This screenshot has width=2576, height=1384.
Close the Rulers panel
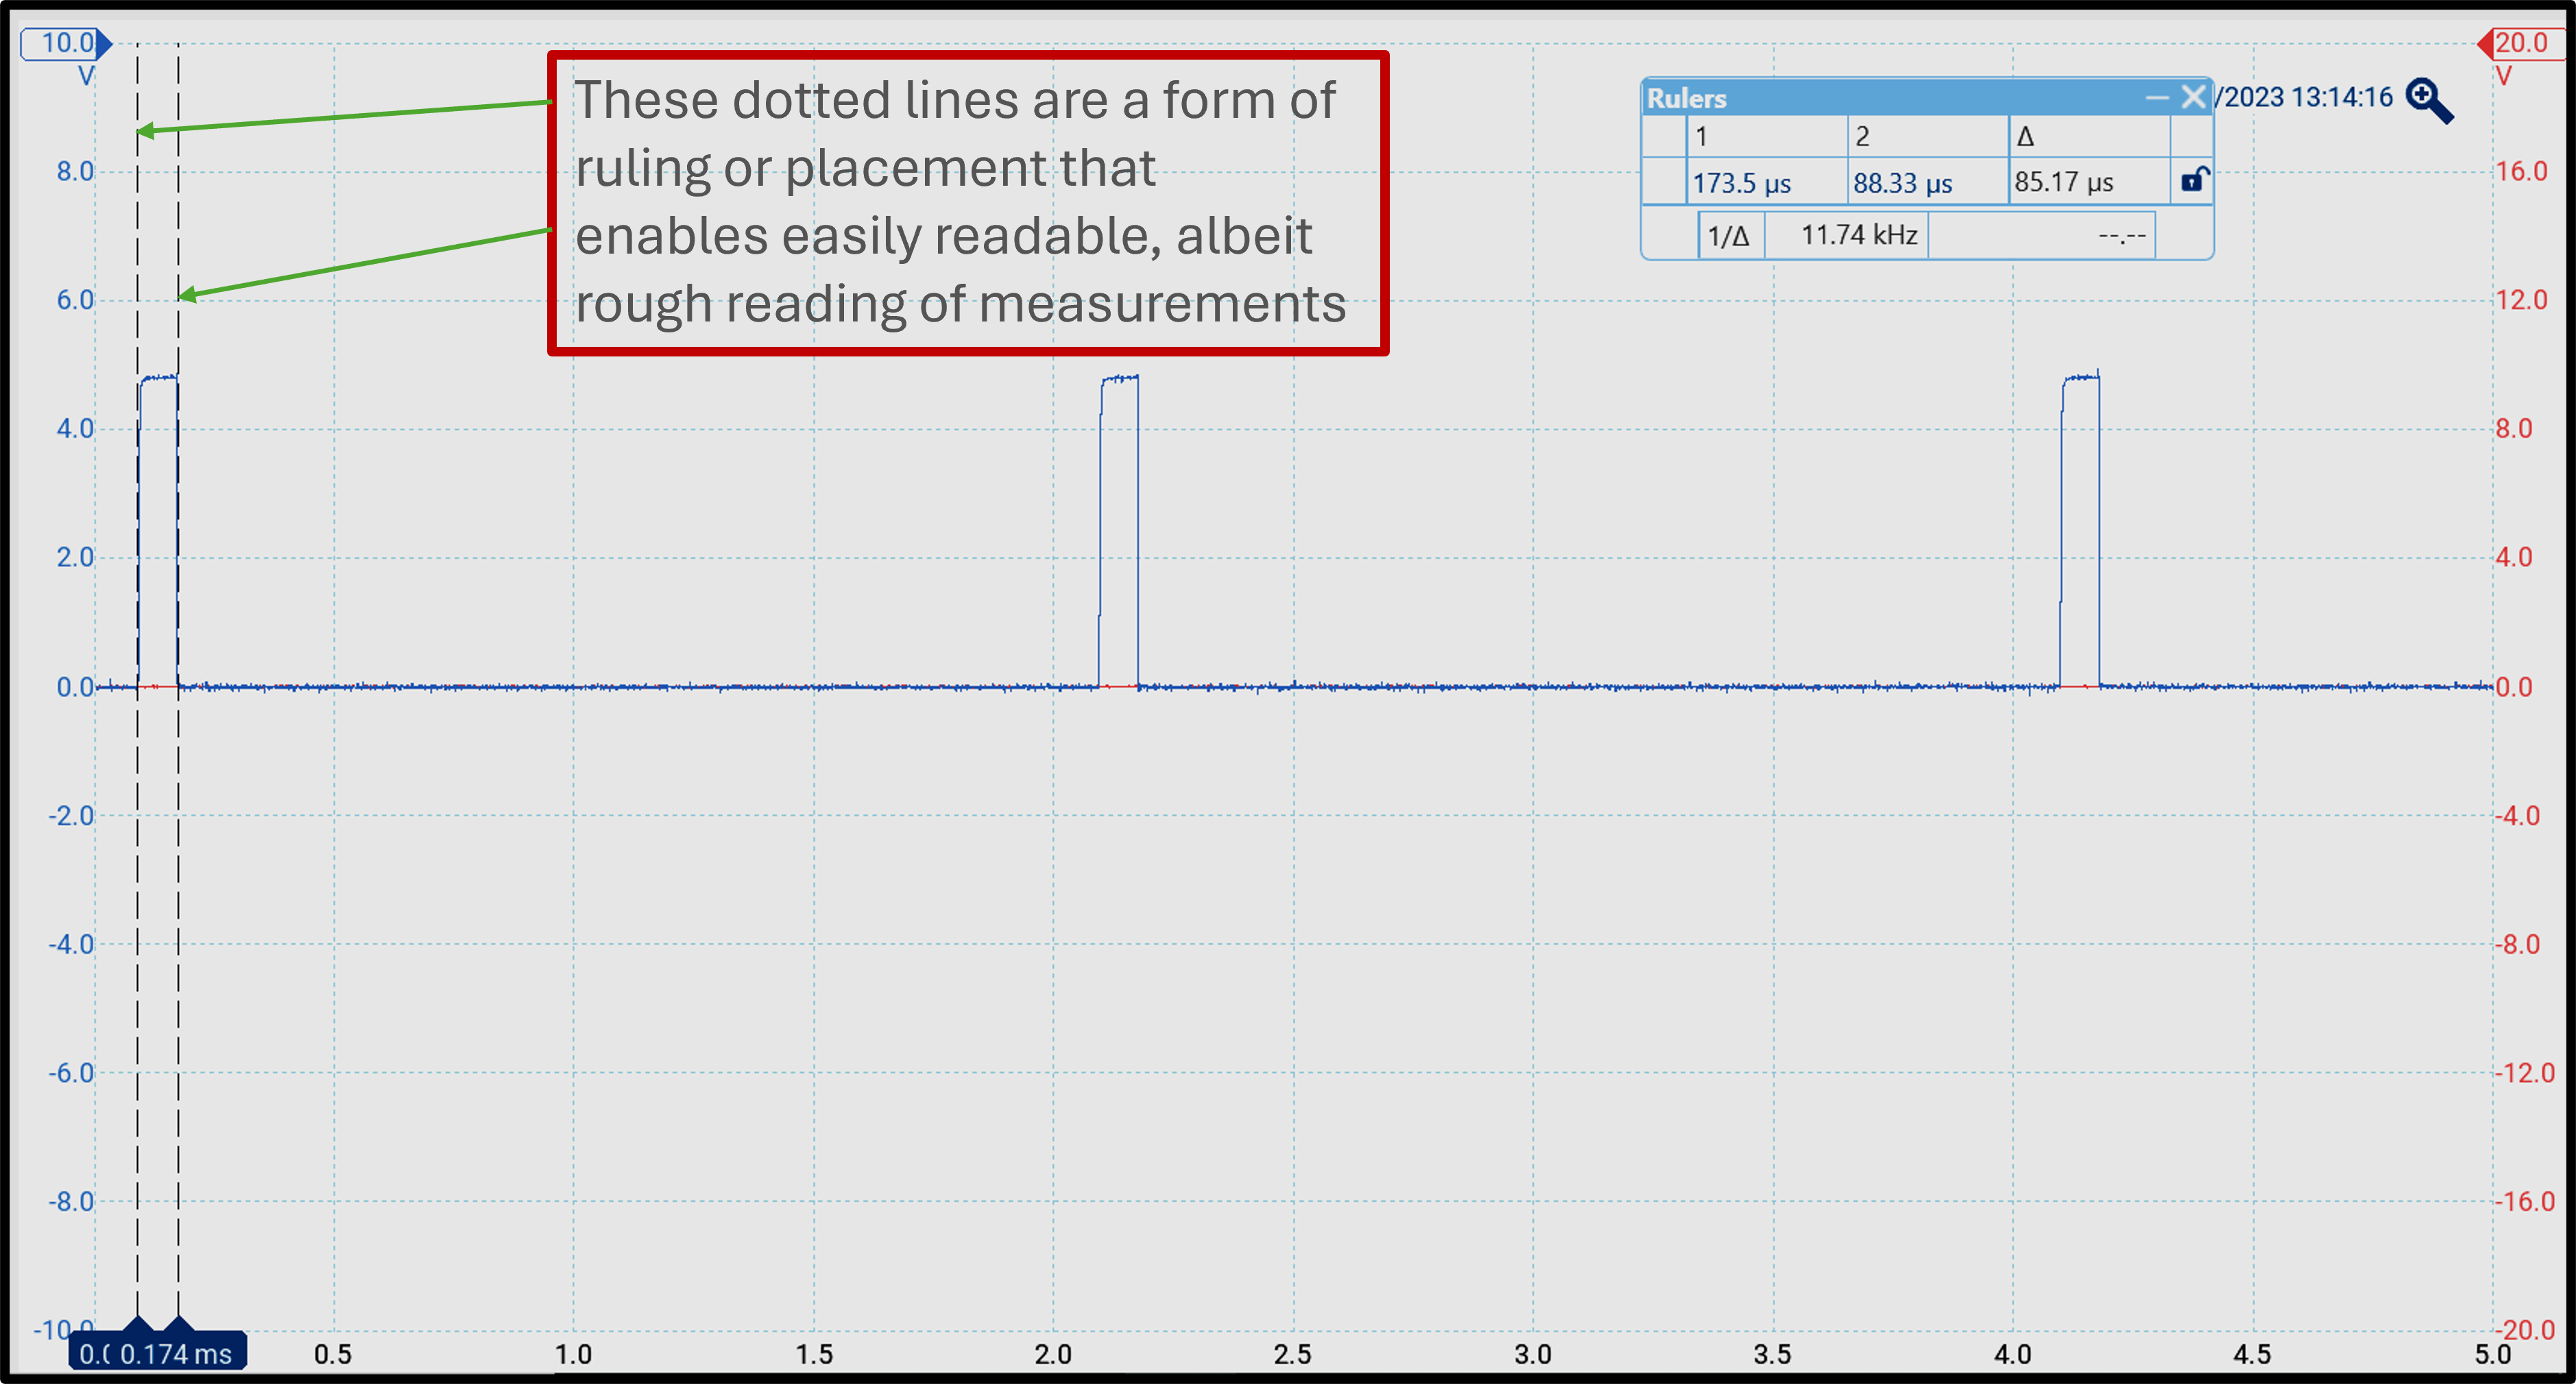click(x=2194, y=97)
